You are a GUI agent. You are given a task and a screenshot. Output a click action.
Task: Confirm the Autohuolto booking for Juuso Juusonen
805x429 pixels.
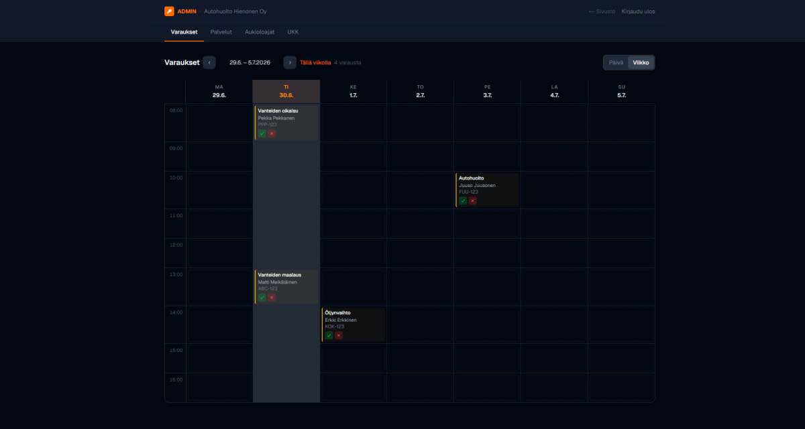click(x=463, y=200)
